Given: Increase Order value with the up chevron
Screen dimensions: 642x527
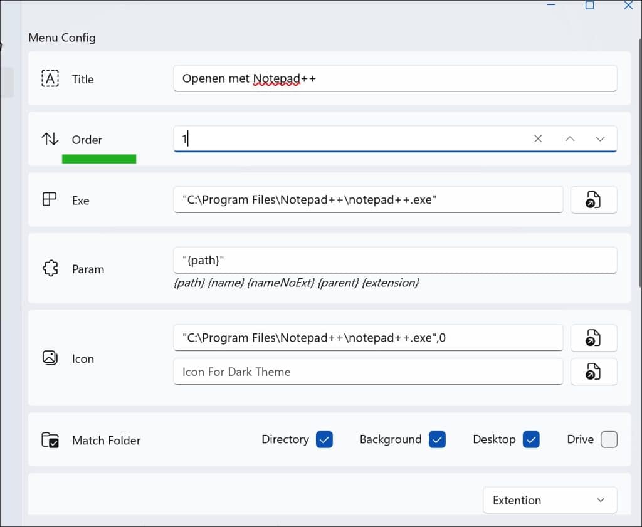Looking at the screenshot, I should (569, 139).
